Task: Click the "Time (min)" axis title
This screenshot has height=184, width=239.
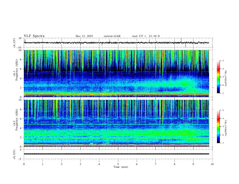Action: pyautogui.click(x=121, y=167)
